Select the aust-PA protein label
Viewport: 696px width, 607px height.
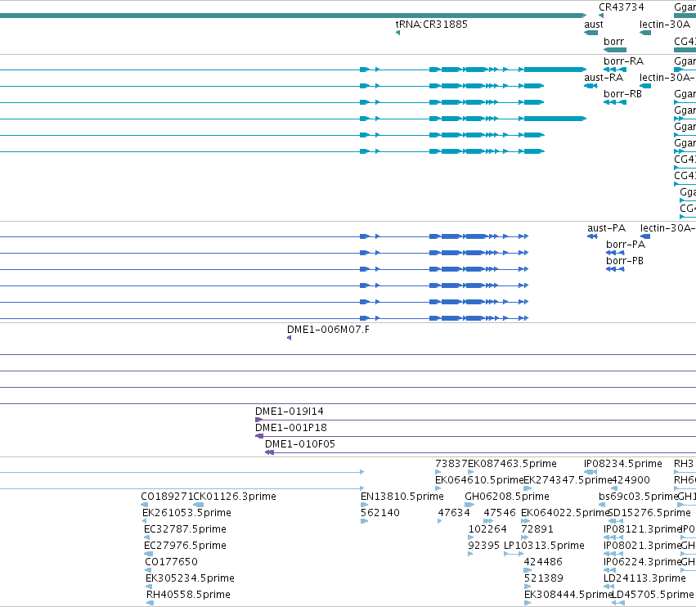point(606,228)
